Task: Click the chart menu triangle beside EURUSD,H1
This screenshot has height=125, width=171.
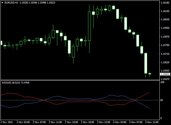Action: [x=3, y=3]
